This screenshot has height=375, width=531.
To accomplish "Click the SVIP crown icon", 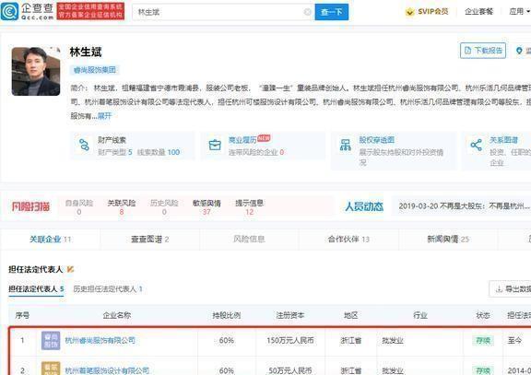I will coord(409,12).
